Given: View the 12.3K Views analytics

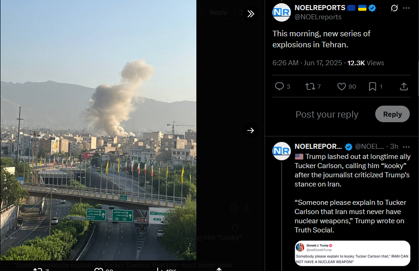Looking at the screenshot, I should pos(366,63).
